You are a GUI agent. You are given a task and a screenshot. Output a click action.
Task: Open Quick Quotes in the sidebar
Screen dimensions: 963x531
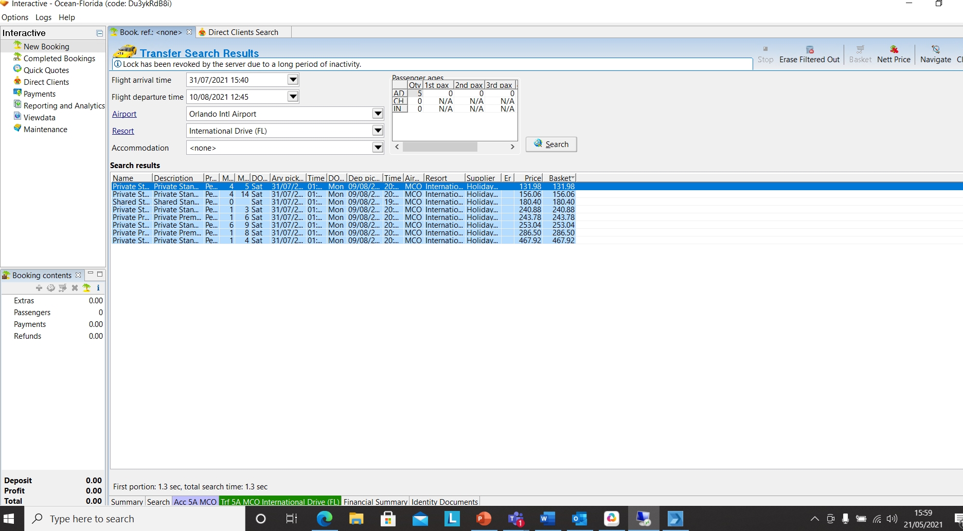(46, 70)
